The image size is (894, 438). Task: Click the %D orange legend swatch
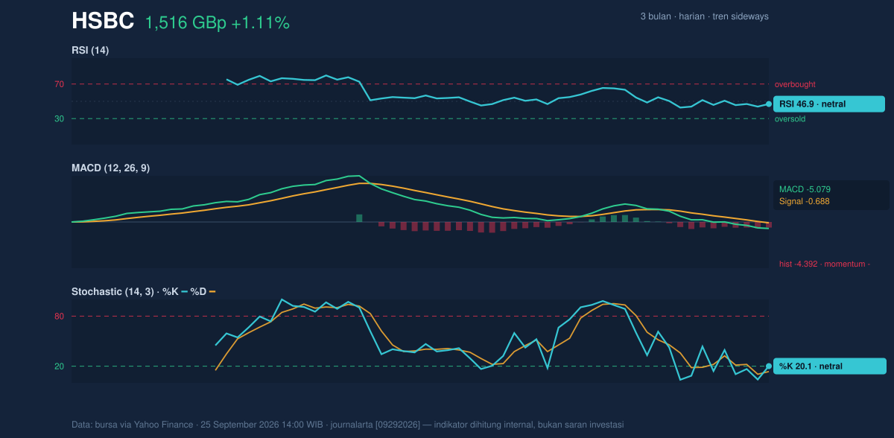212,291
